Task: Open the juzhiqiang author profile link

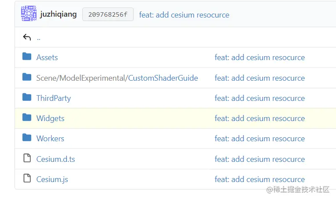Action: pos(58,14)
